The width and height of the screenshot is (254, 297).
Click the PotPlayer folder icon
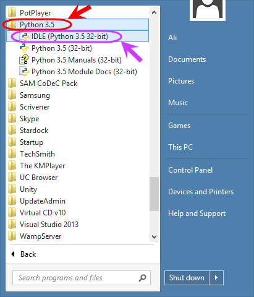(x=12, y=13)
